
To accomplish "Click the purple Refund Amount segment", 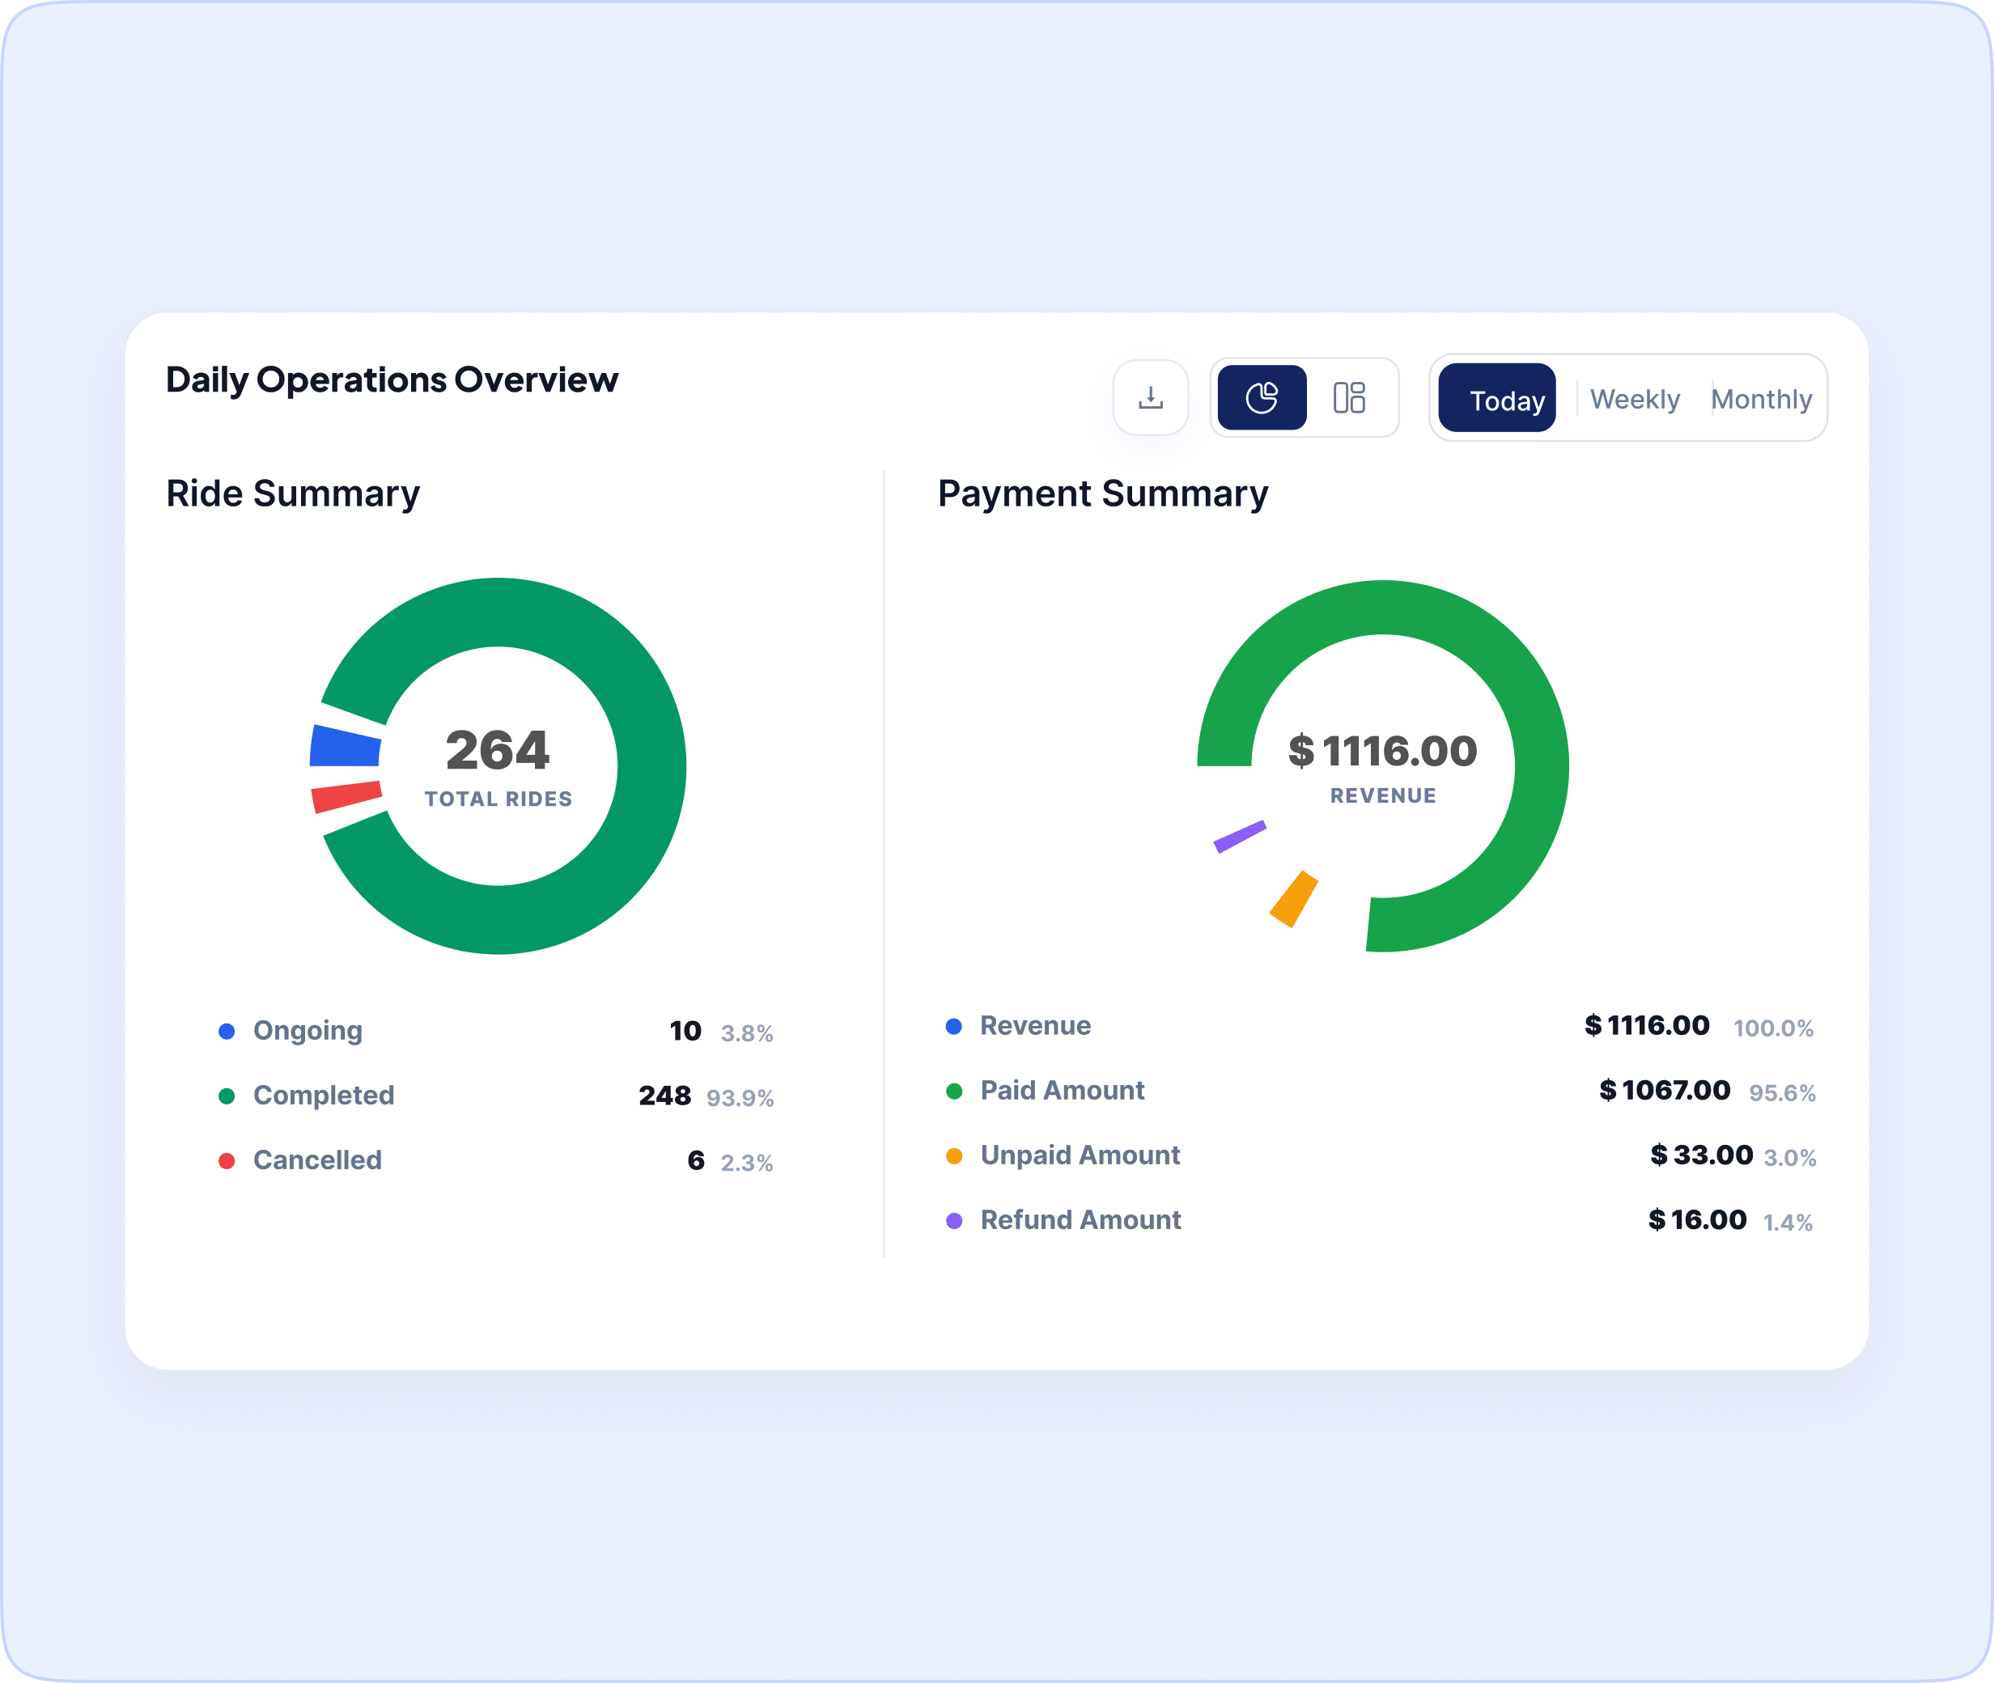I will [x=1239, y=837].
